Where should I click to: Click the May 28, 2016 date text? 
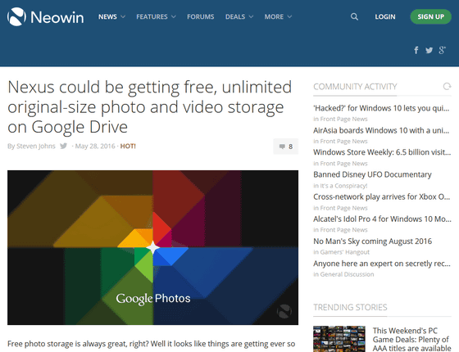point(95,146)
